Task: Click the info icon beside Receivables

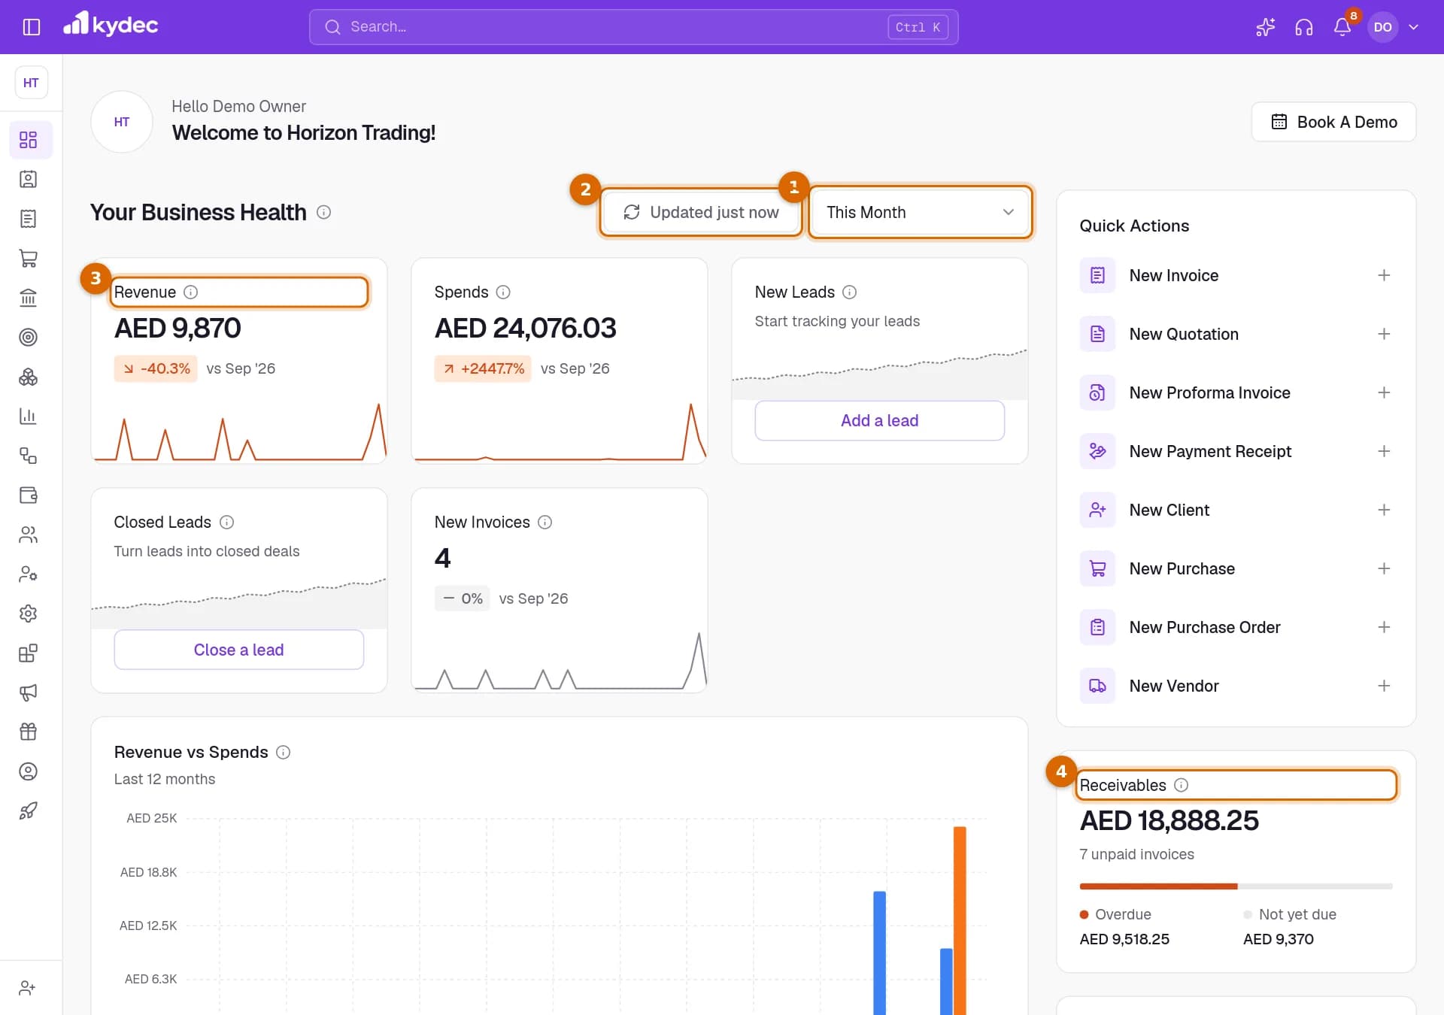Action: [x=1181, y=785]
